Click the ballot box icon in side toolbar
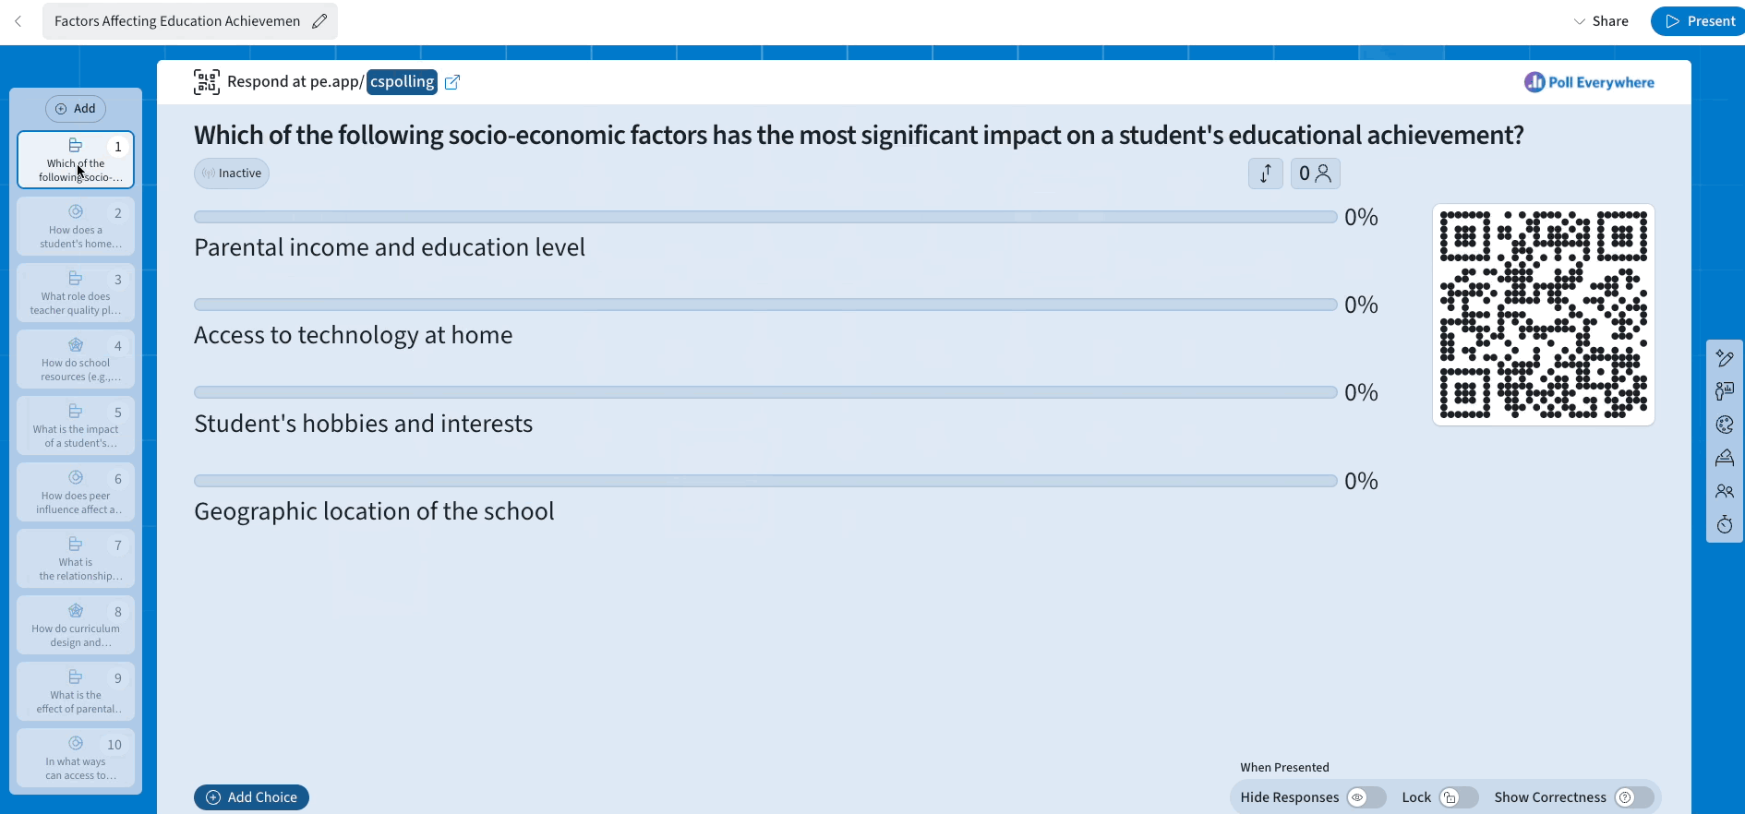 [1724, 458]
